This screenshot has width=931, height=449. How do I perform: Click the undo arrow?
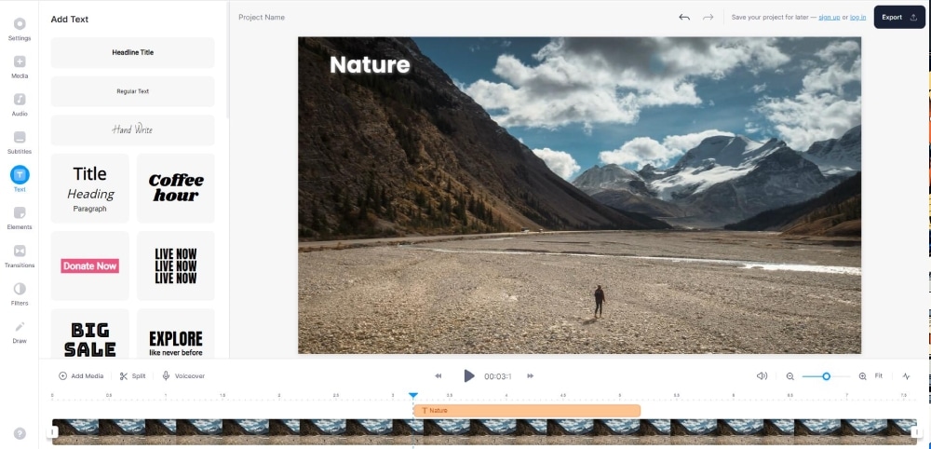(684, 17)
